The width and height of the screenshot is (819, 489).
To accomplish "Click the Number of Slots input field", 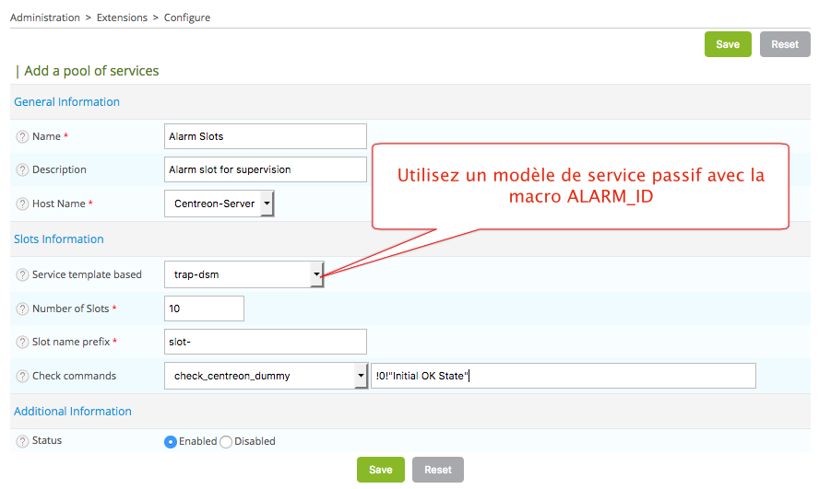I will (204, 309).
